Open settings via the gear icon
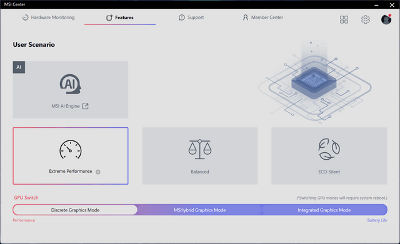This screenshot has width=400, height=244. tap(365, 19)
